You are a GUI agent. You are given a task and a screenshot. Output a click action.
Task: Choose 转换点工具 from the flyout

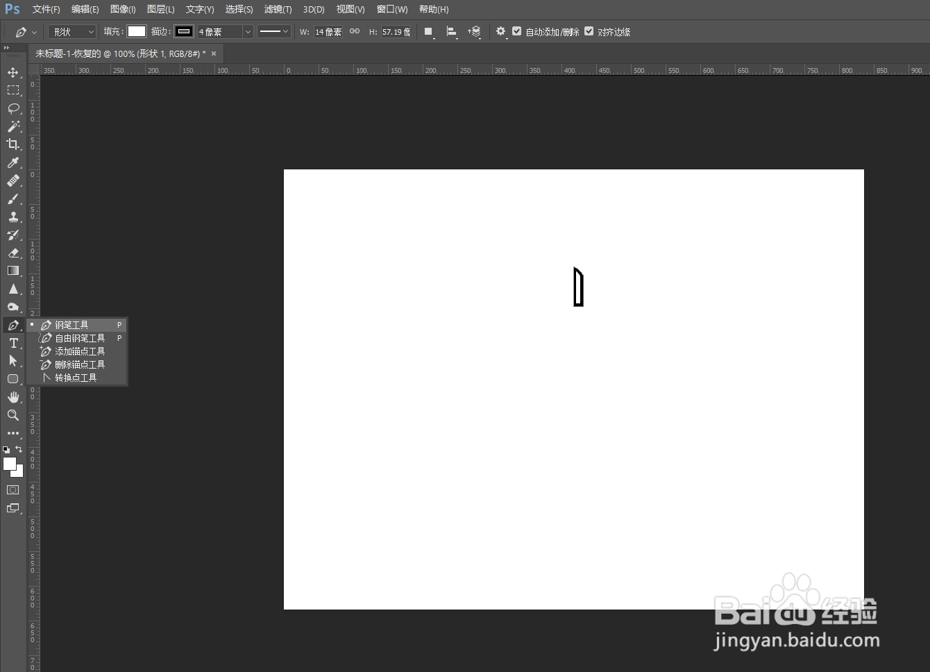click(x=77, y=378)
